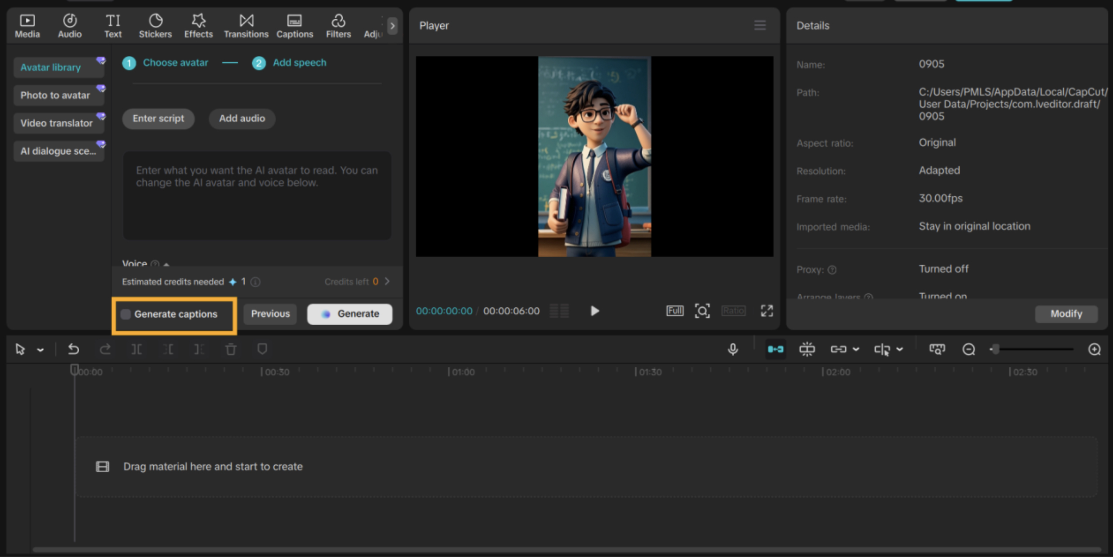Click the undo arrow in timeline toolbar

tap(74, 350)
